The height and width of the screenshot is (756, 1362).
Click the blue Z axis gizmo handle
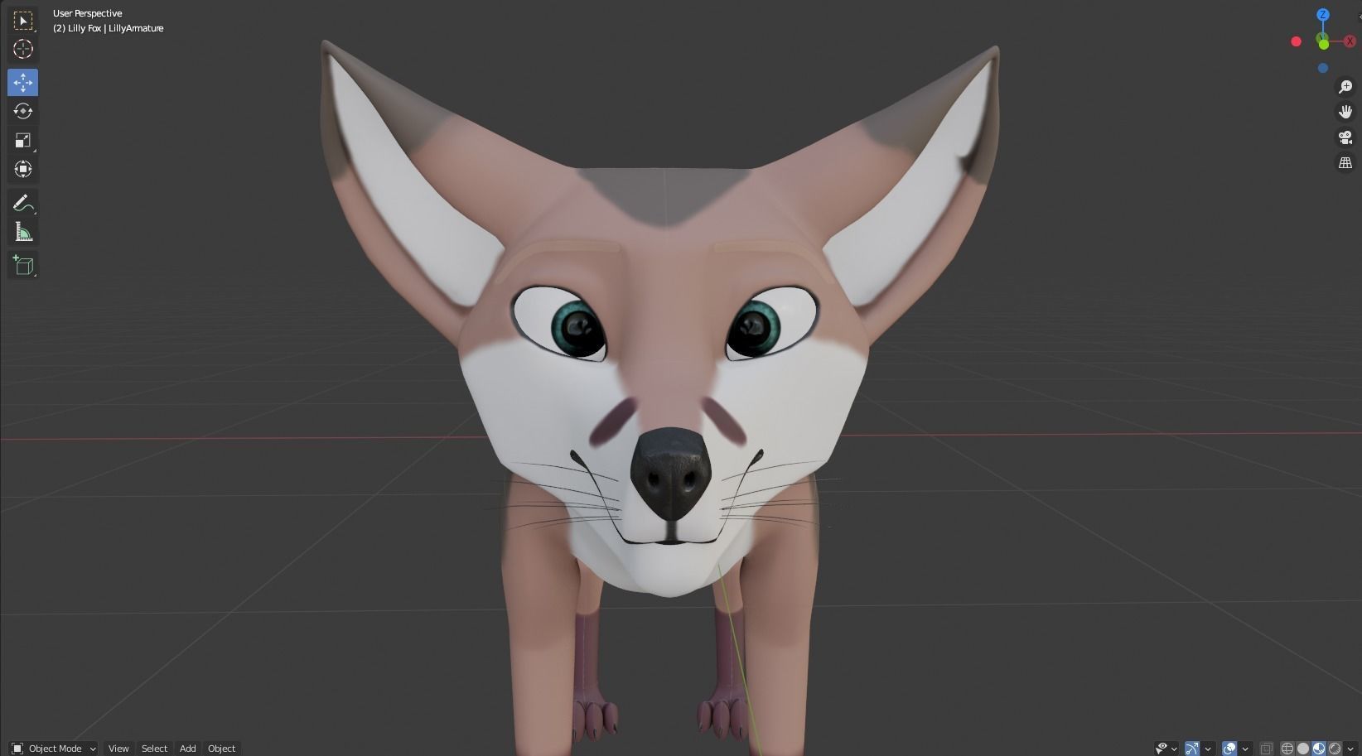coord(1323,15)
